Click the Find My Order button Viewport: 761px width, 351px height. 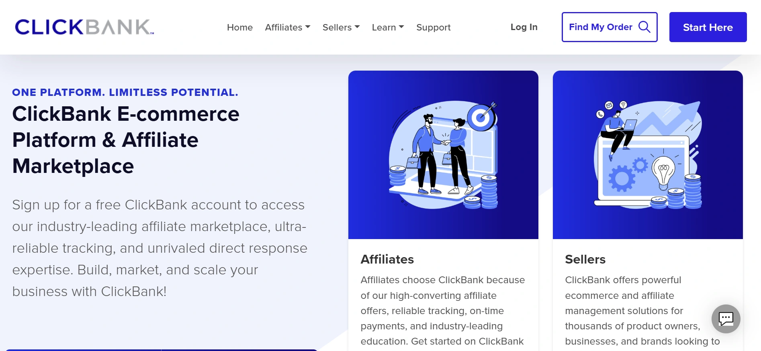click(x=610, y=27)
